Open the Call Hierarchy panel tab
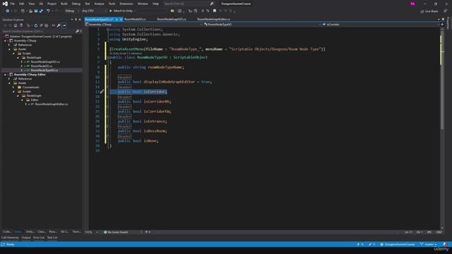This screenshot has width=452, height=254. pos(10,238)
